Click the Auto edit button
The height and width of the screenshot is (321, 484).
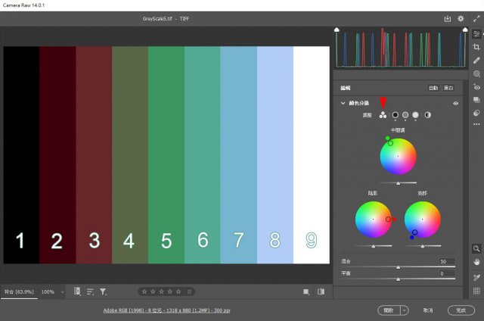433,88
